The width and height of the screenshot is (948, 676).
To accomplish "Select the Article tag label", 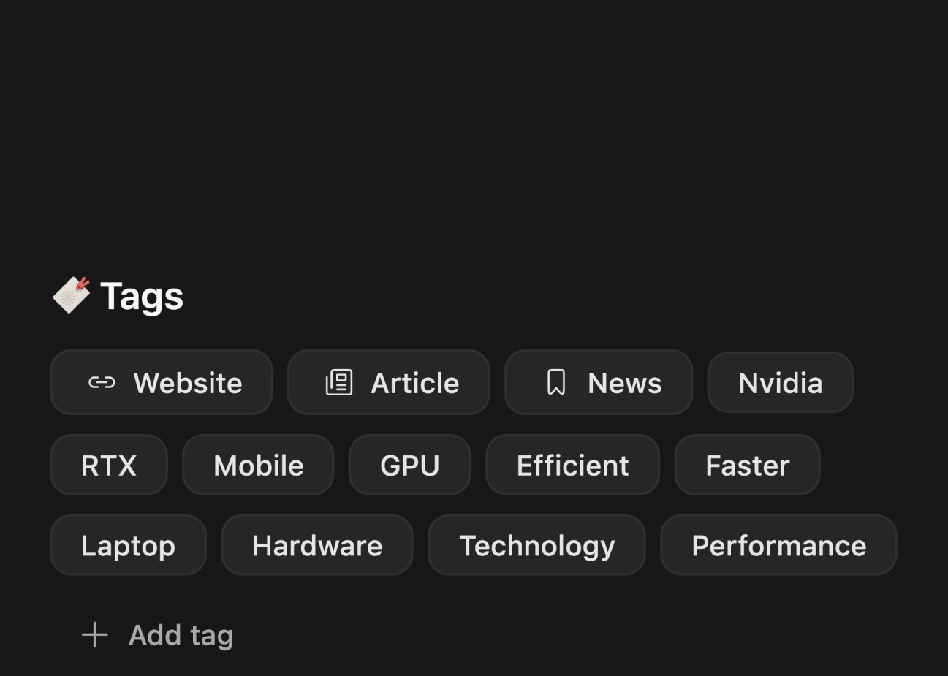I will 415,383.
